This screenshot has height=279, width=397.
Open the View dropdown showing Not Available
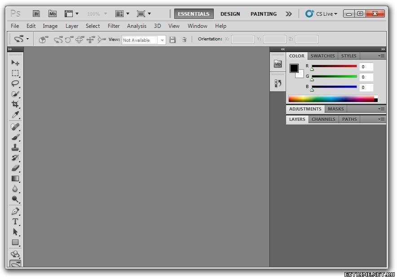coord(144,40)
